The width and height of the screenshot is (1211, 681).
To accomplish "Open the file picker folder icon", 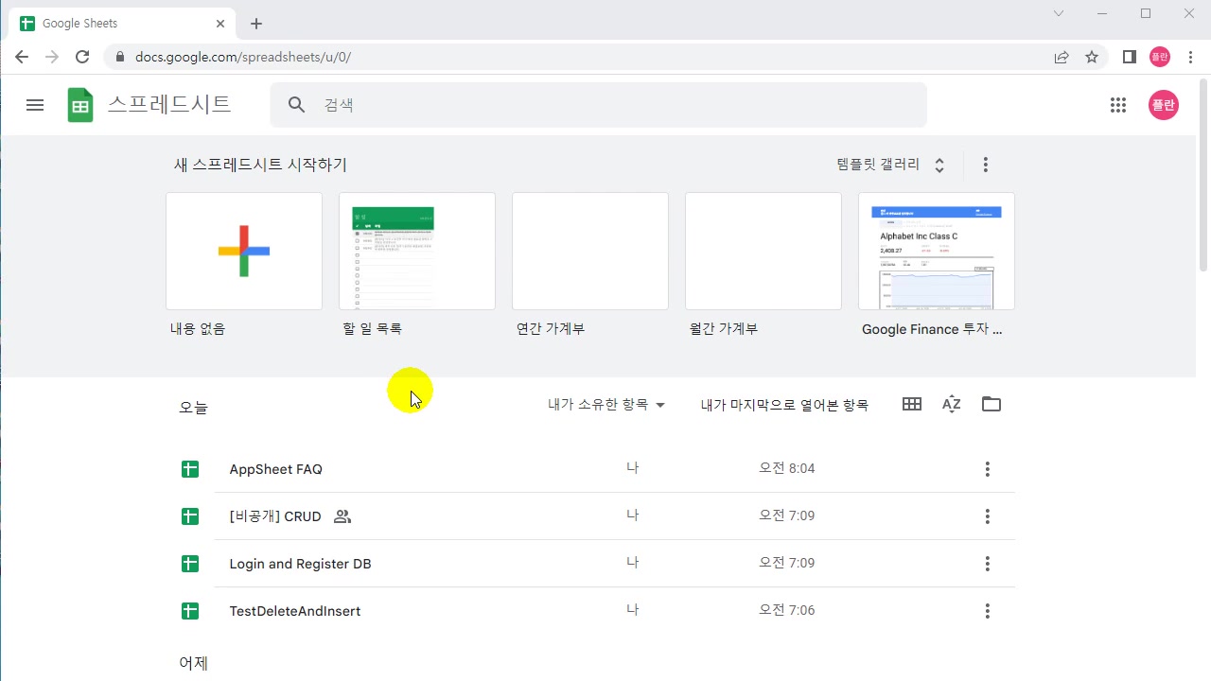I will 991,404.
